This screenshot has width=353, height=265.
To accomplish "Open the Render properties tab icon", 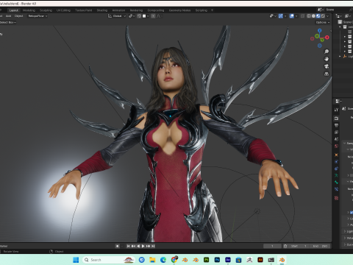I will (336, 119).
